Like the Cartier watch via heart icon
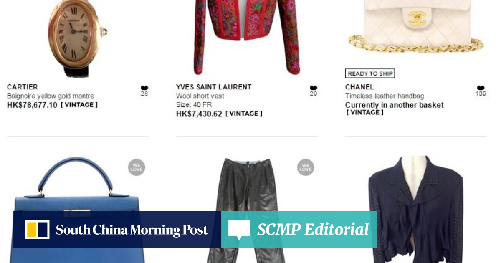This screenshot has width=501, height=263. (x=144, y=88)
